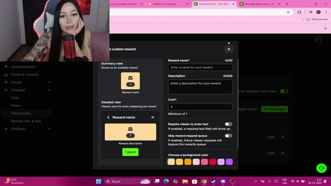Click the back chevron in Detailed view preview

click(x=108, y=117)
